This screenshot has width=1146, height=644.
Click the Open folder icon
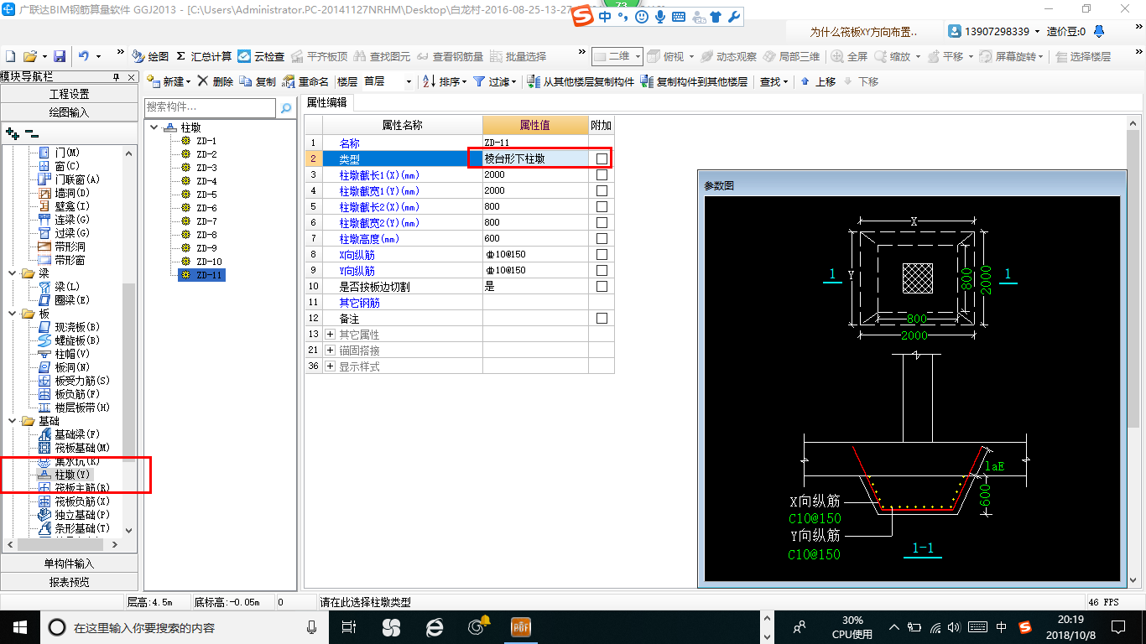coord(29,56)
